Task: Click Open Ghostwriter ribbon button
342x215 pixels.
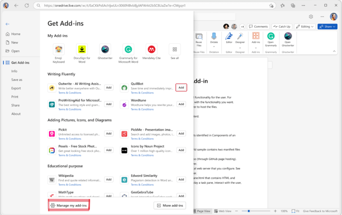Action: (x=288, y=40)
